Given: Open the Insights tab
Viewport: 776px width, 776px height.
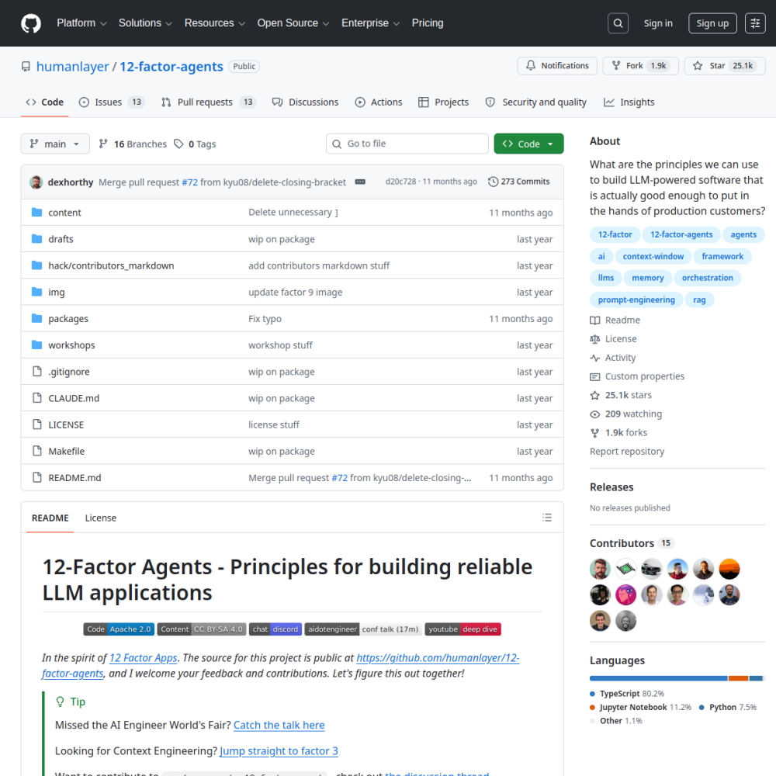Looking at the screenshot, I should coord(629,102).
